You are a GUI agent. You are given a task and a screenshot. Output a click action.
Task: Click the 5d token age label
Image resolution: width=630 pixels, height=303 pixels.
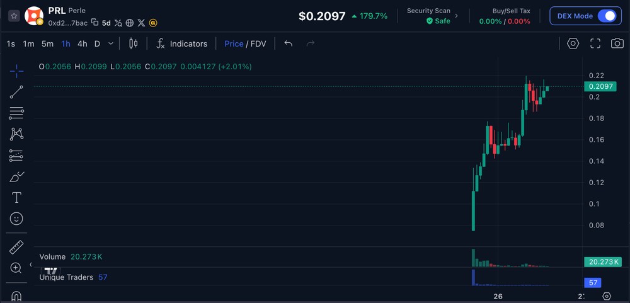(106, 23)
